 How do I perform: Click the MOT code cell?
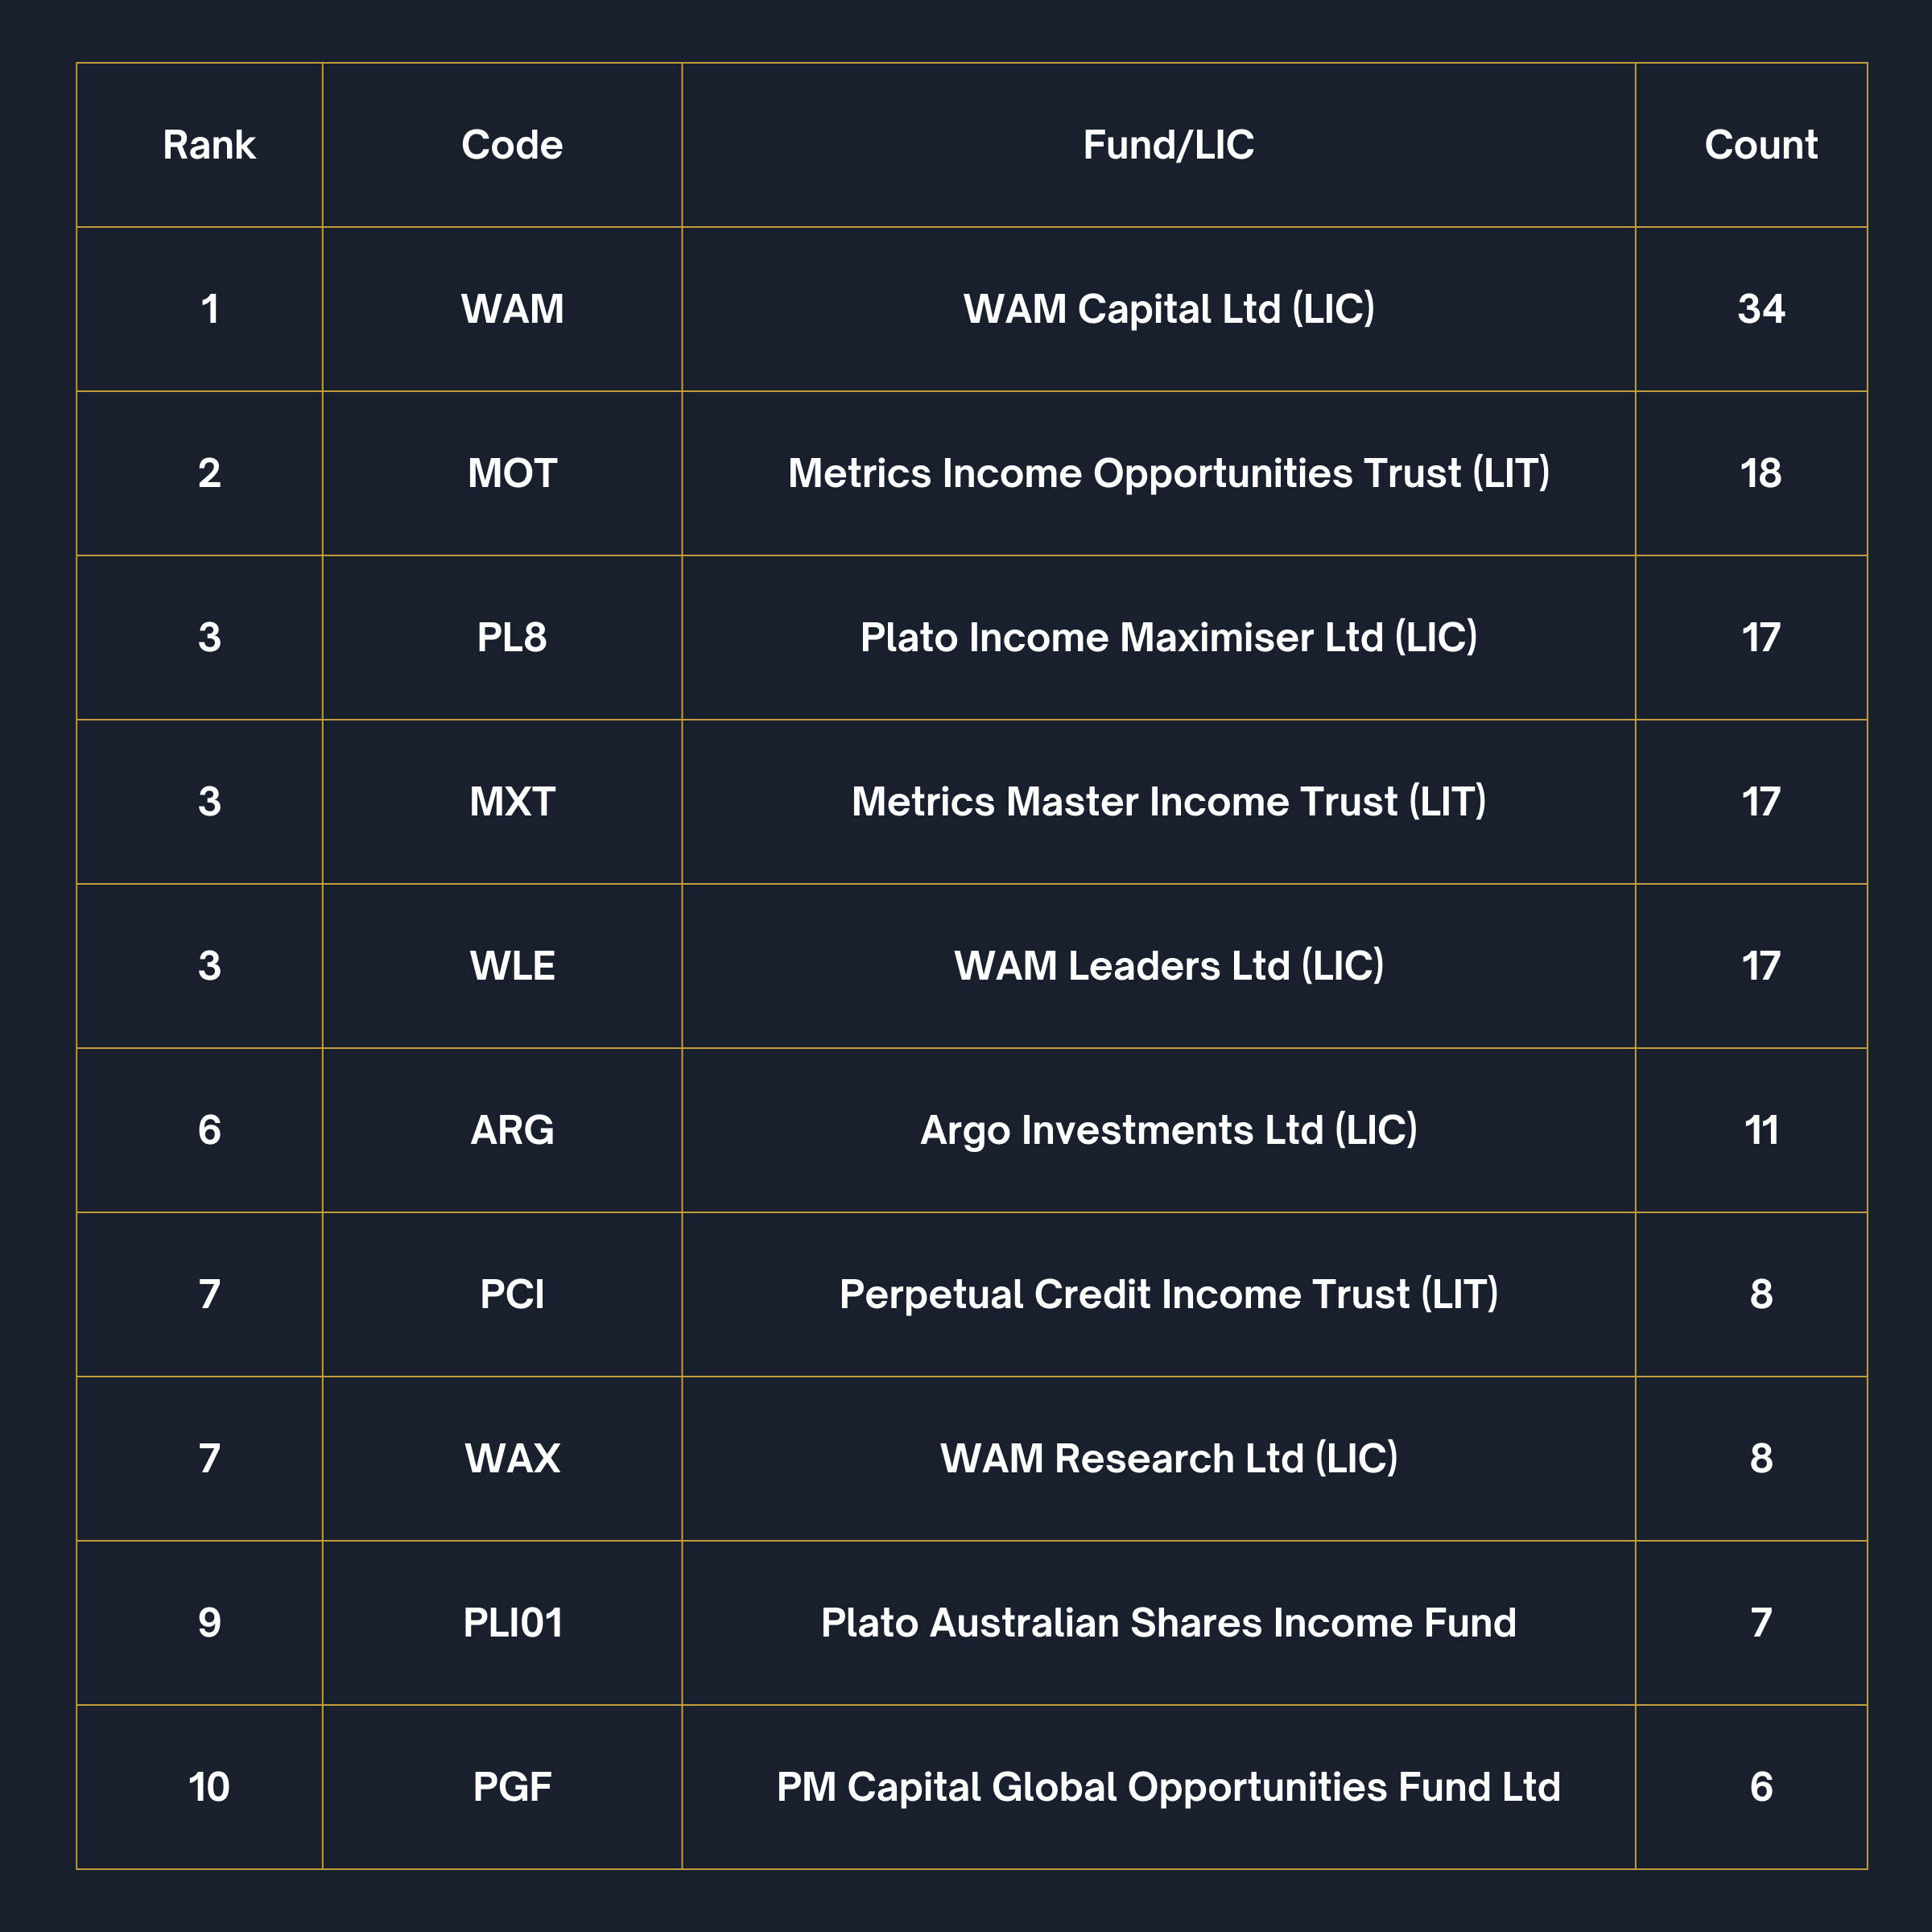[512, 473]
